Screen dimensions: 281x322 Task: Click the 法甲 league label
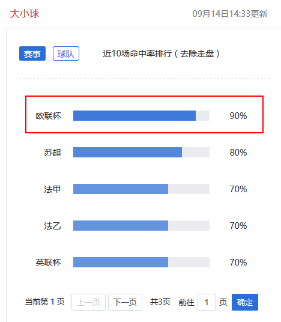coord(53,189)
